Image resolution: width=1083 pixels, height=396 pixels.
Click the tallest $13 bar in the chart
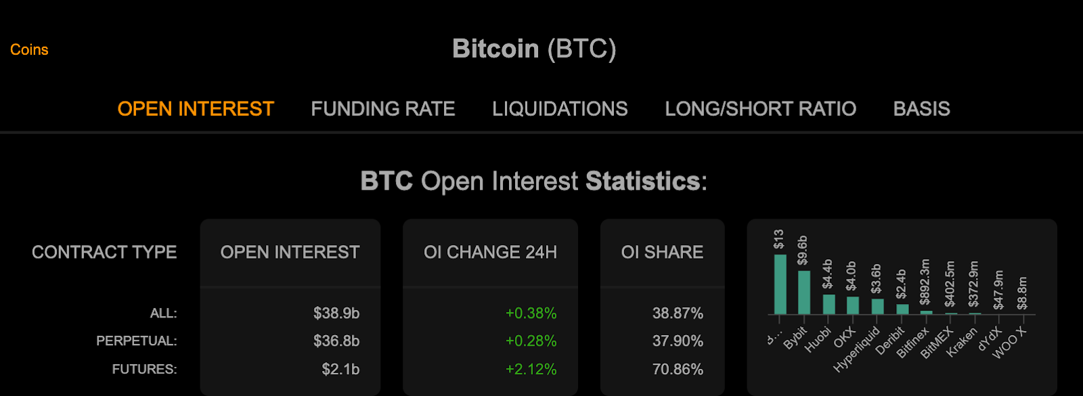pyautogui.click(x=780, y=284)
